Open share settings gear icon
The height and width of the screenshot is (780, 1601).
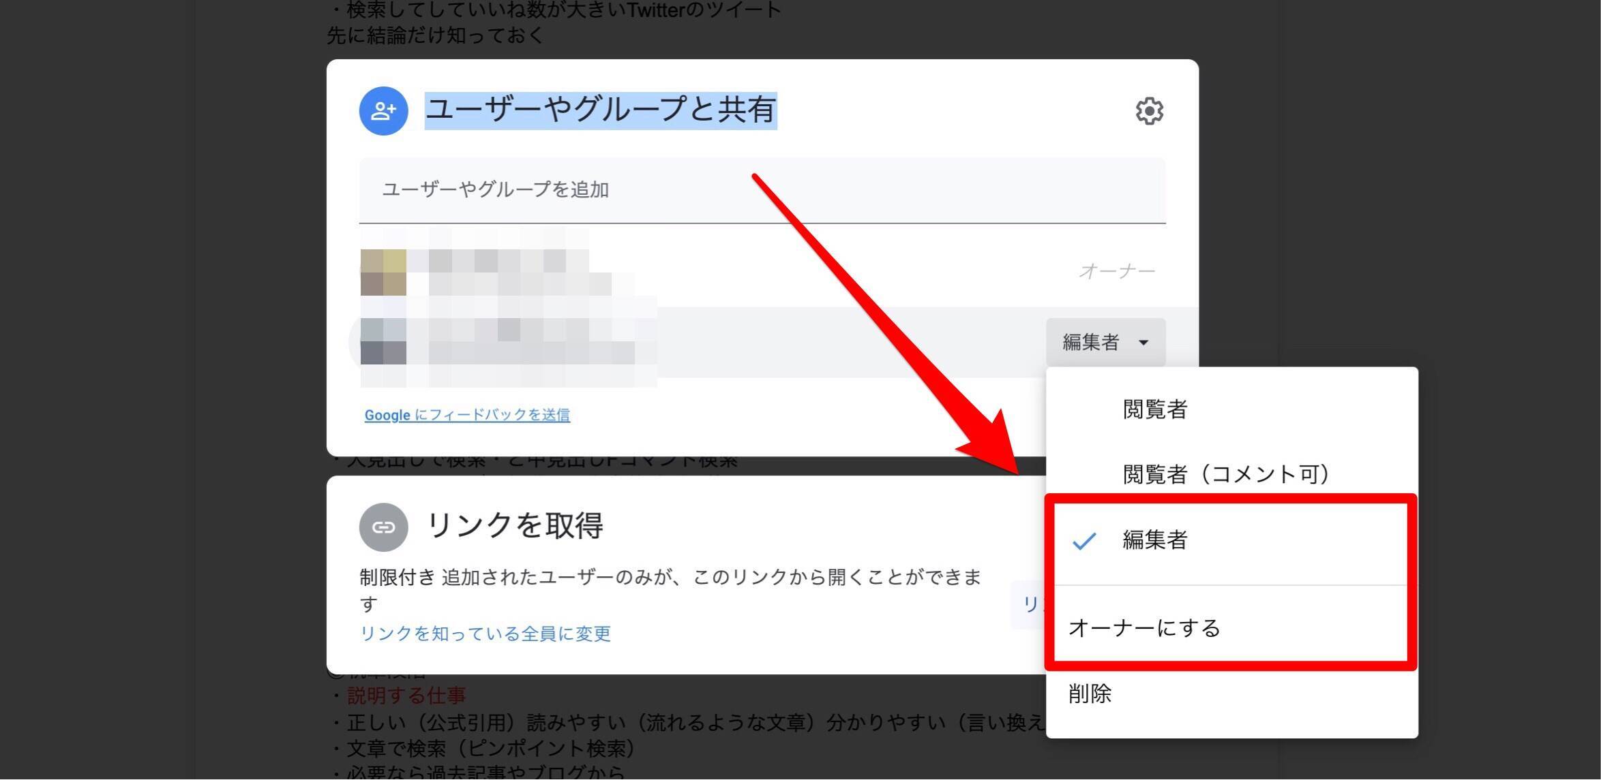pyautogui.click(x=1149, y=111)
